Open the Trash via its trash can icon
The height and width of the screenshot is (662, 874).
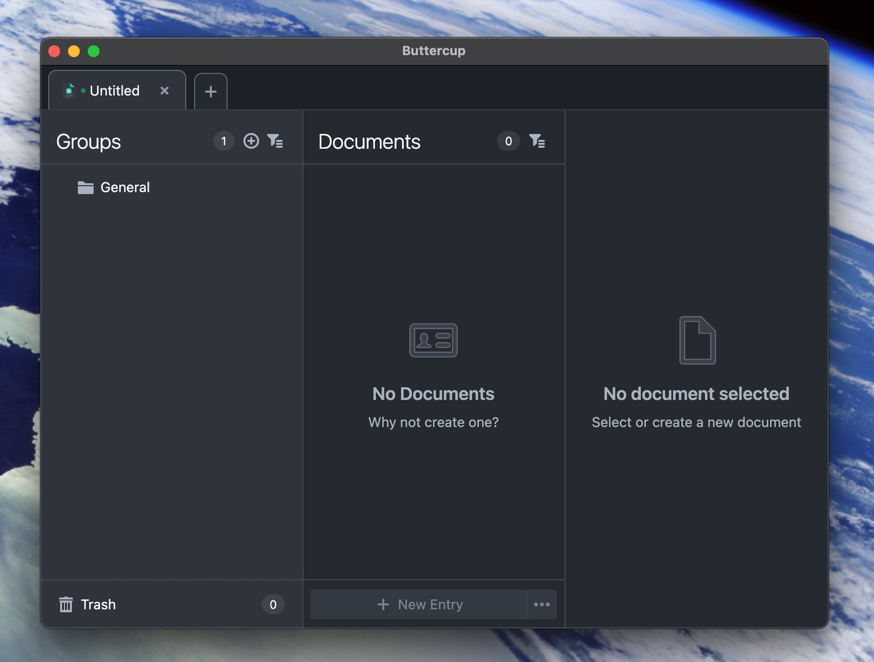65,604
